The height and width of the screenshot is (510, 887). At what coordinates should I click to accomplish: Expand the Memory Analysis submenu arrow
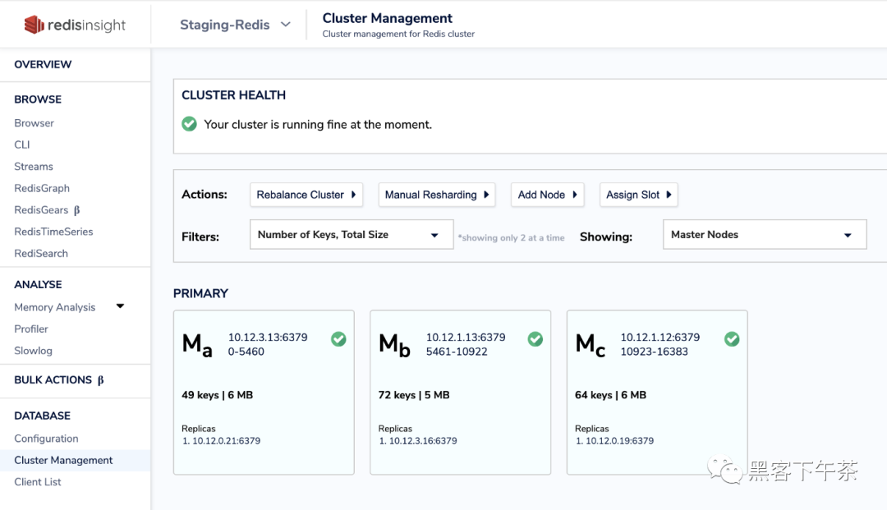[x=120, y=306]
